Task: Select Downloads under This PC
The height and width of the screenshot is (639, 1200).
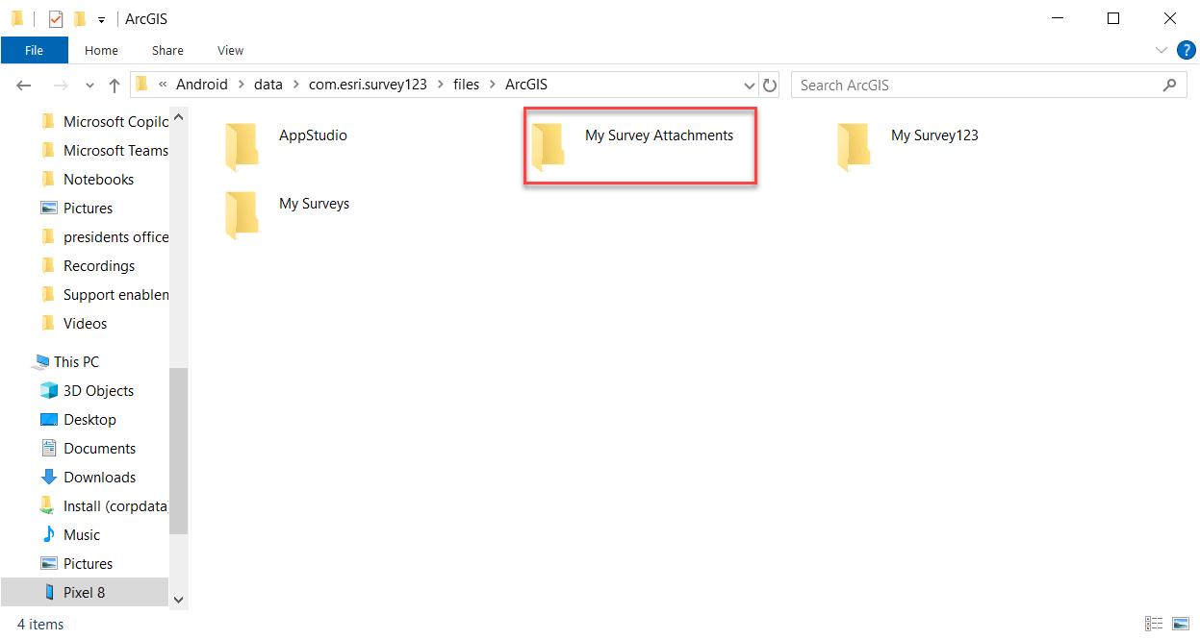Action: (x=88, y=478)
